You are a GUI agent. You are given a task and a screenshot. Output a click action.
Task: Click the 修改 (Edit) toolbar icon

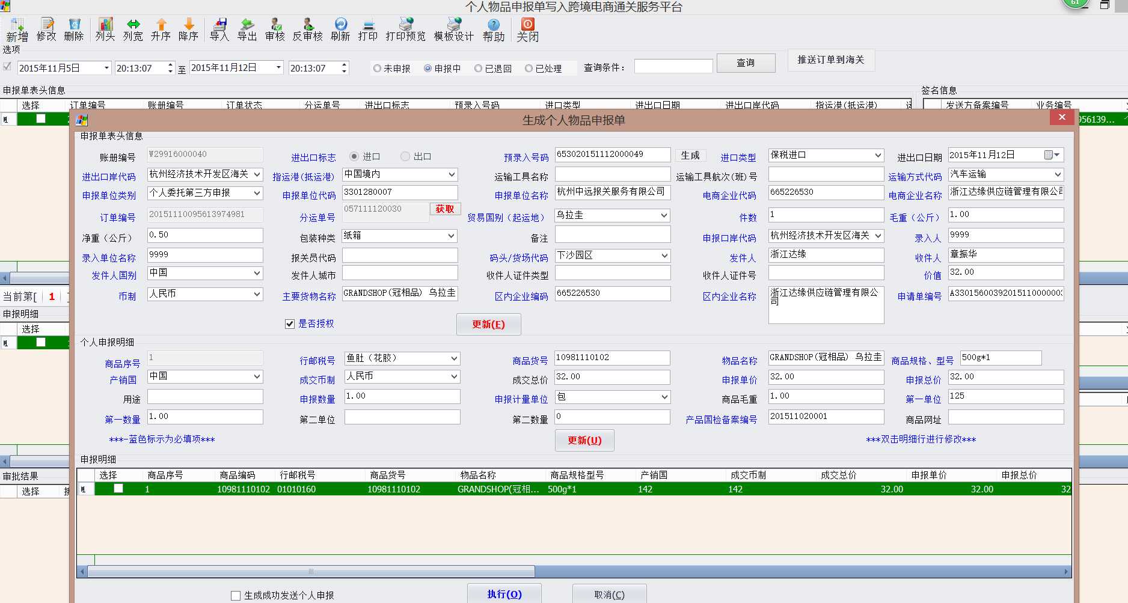pos(46,29)
